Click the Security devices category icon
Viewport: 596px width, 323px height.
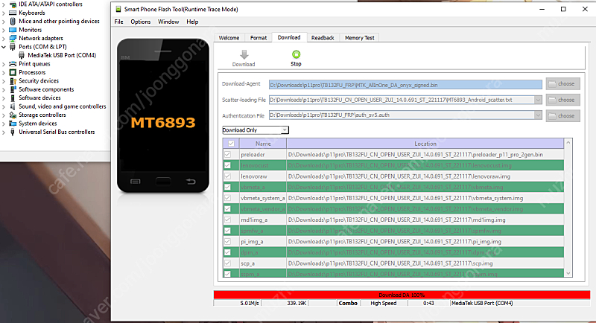[x=13, y=80]
